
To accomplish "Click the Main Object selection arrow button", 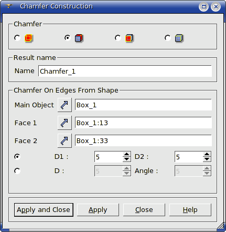I will tap(64, 105).
